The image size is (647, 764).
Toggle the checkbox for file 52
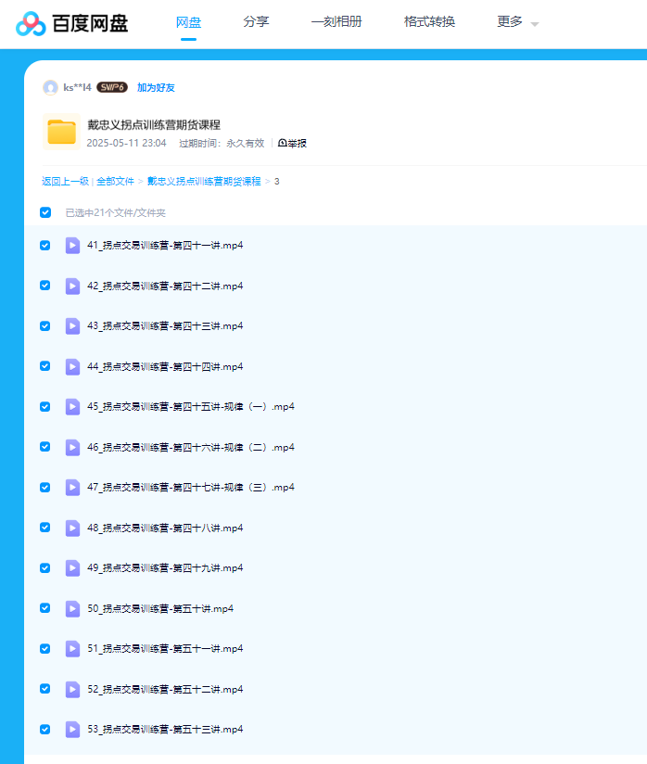click(x=44, y=689)
